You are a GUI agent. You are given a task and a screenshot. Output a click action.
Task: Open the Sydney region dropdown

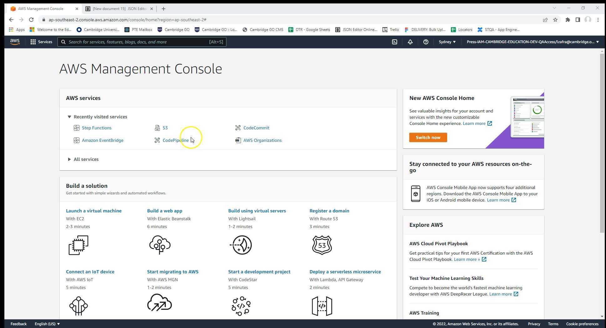click(447, 42)
